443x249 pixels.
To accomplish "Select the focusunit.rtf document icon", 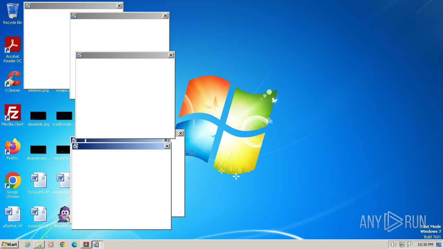I will point(38,184).
